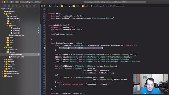
Task: Open the Report navigator icon
Action: pyautogui.click(x=34, y=6)
